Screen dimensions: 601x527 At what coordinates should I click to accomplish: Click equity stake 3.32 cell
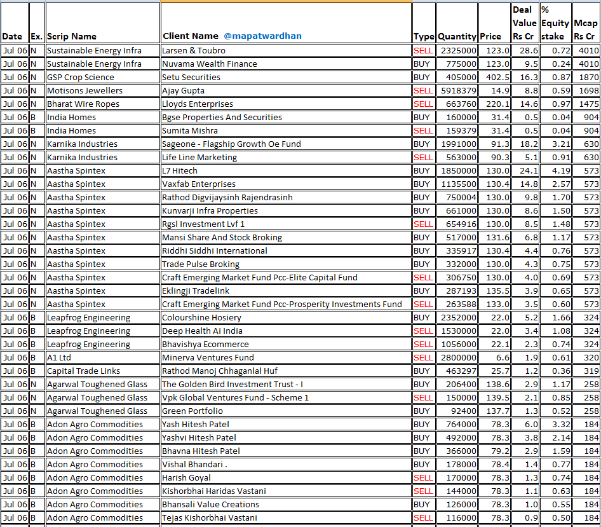coord(555,425)
